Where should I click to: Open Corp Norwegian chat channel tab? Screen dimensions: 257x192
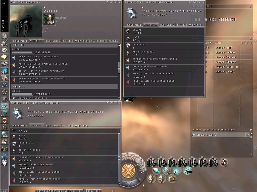(x=59, y=191)
